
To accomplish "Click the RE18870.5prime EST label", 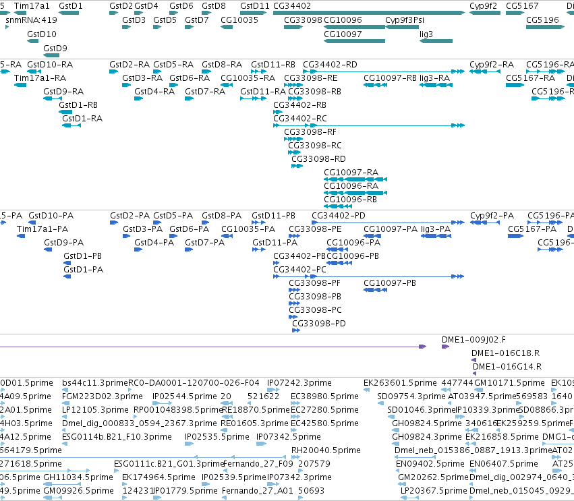I will pos(256,410).
